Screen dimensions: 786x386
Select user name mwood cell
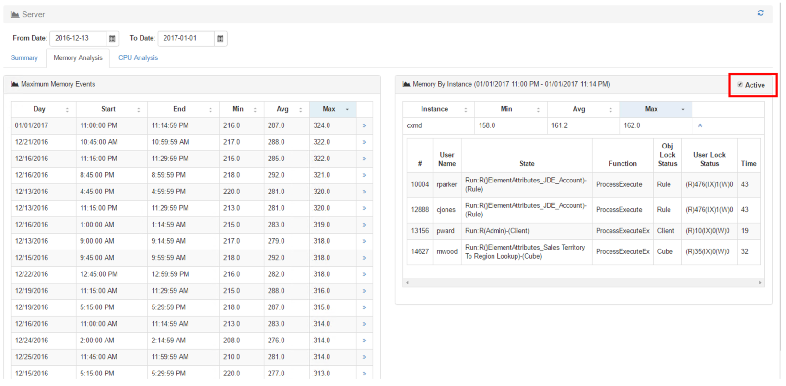point(447,251)
